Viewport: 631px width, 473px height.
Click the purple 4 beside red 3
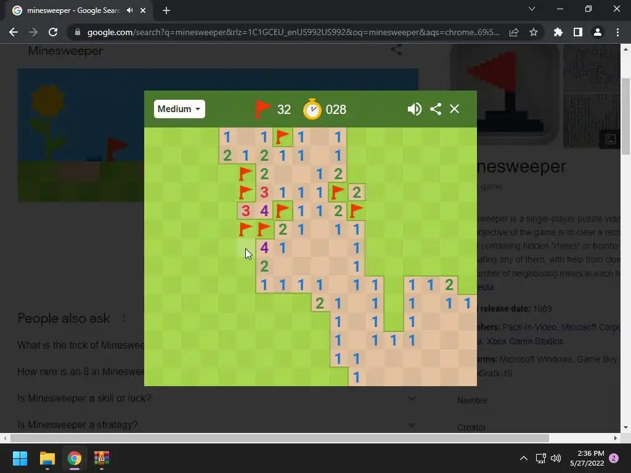click(264, 211)
